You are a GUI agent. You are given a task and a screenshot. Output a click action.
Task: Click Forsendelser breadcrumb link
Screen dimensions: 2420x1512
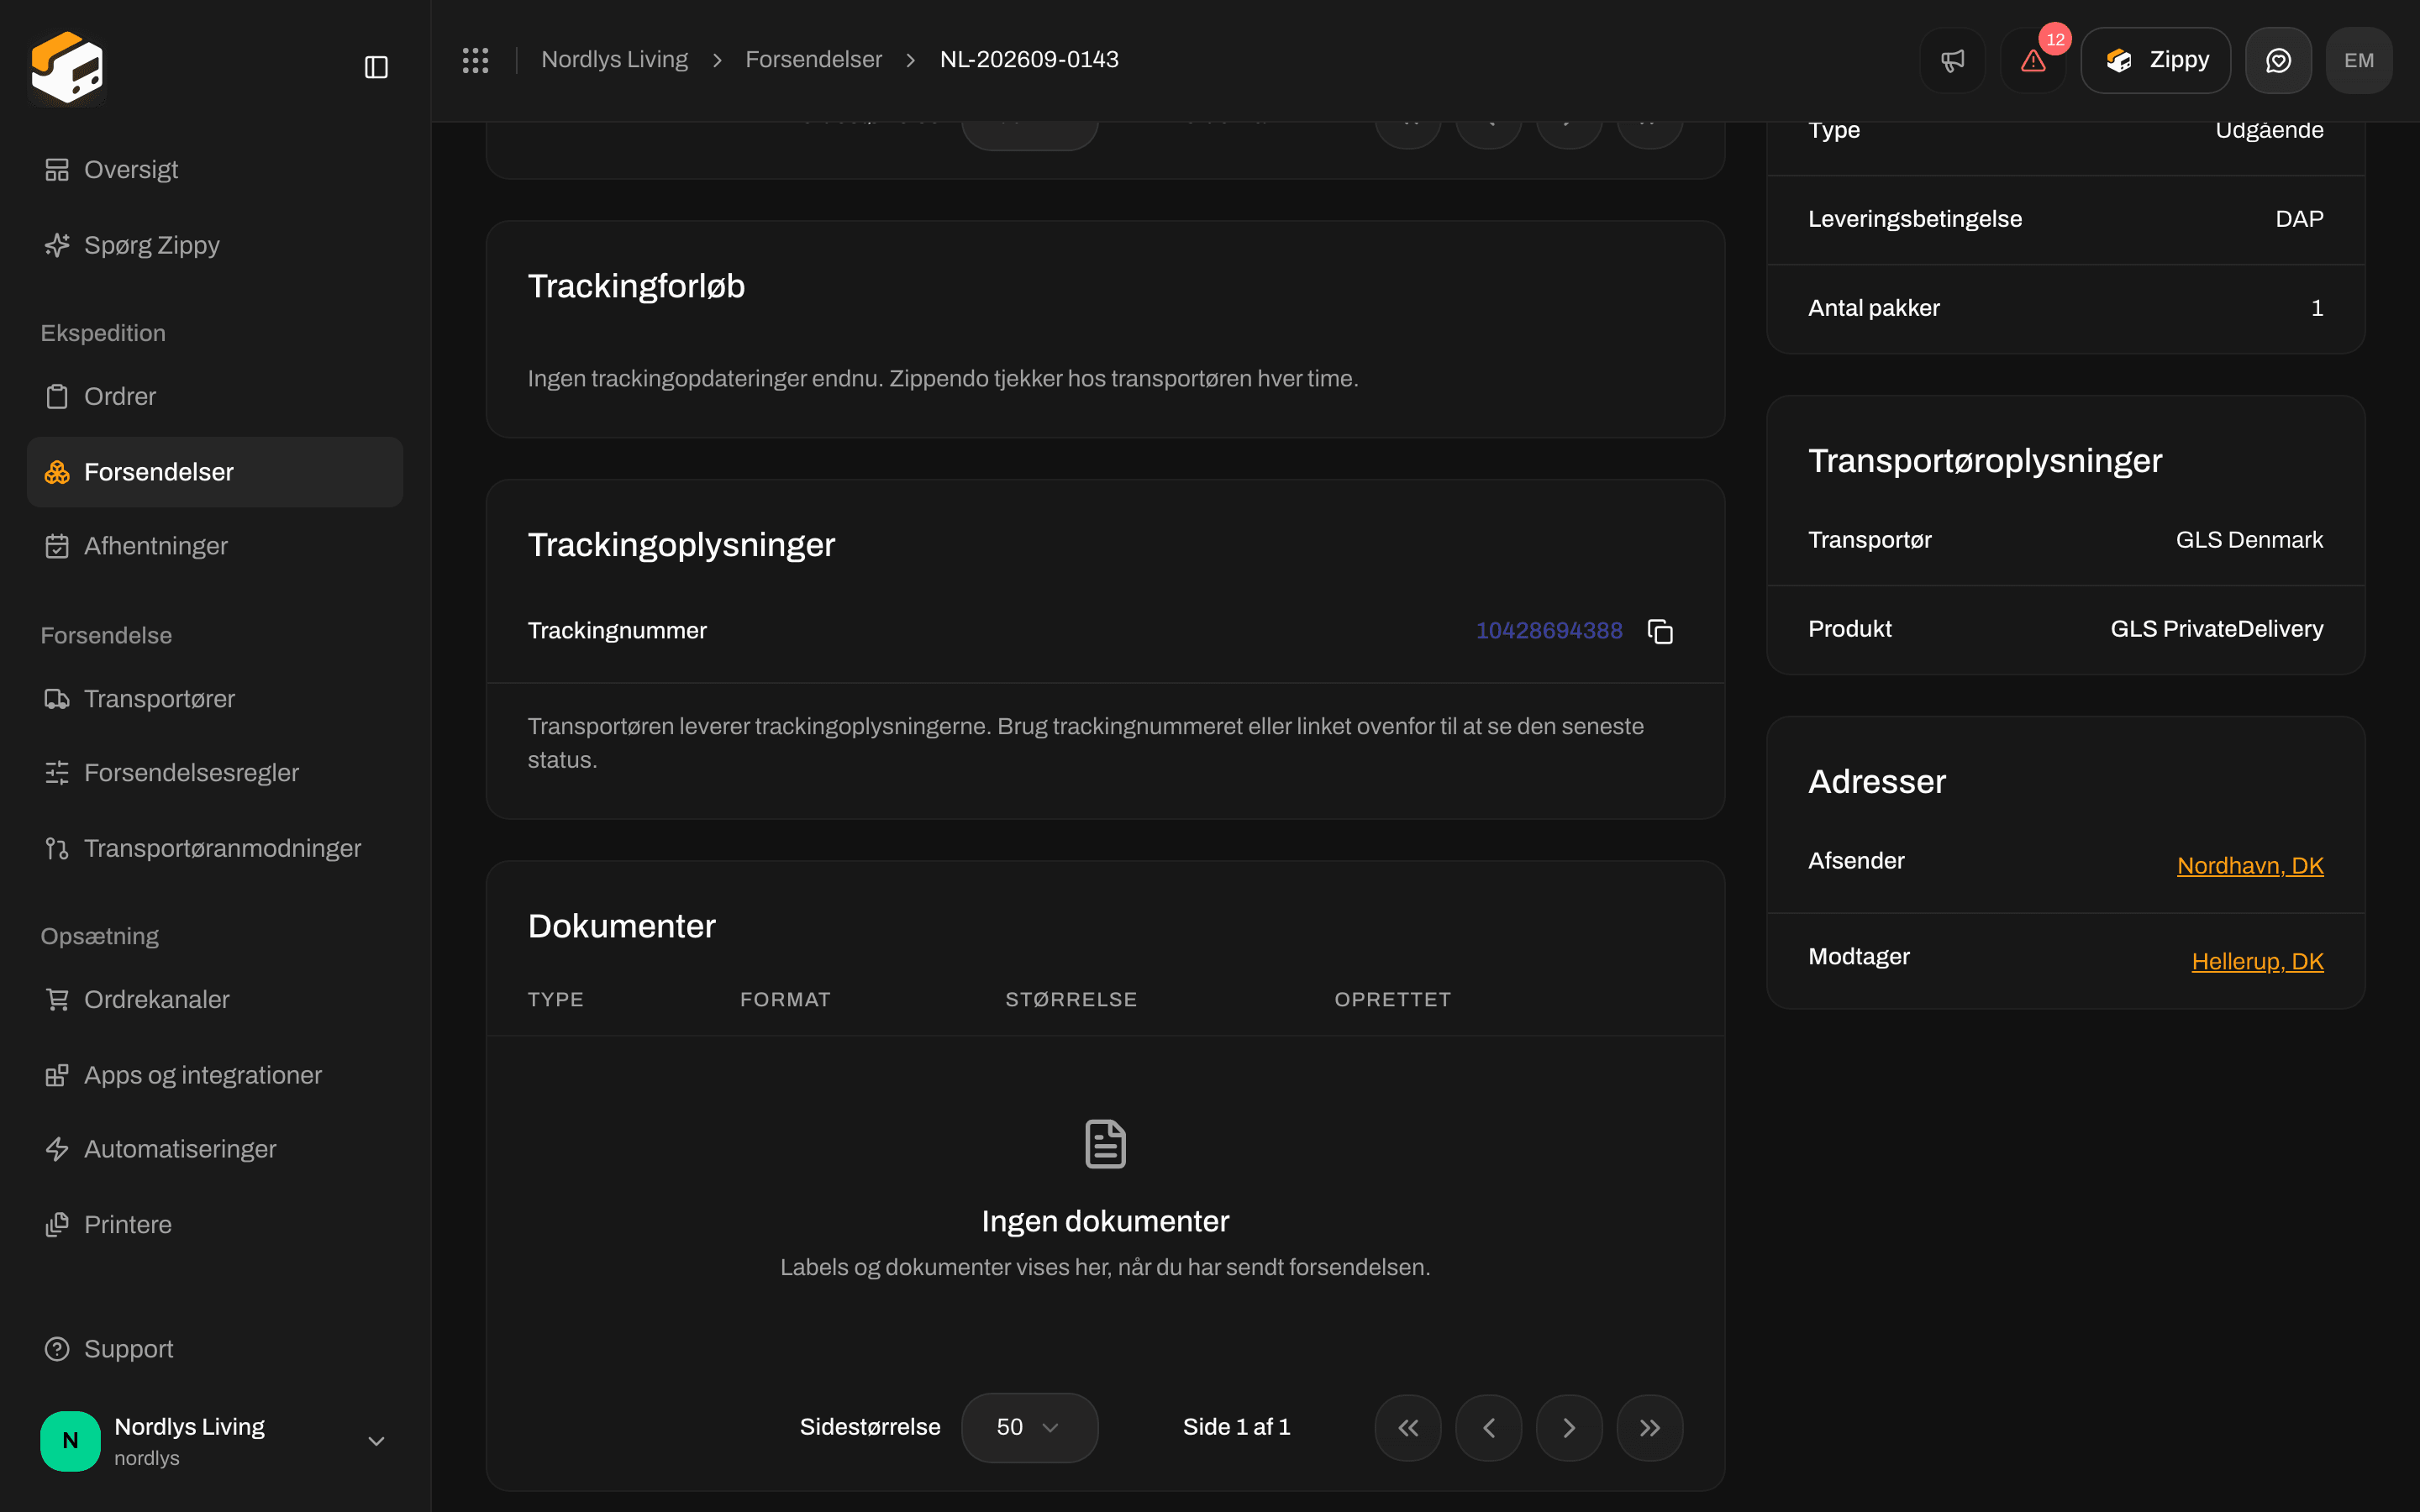(813, 60)
